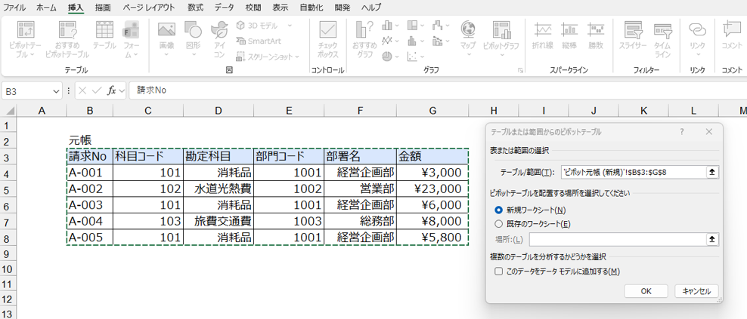This screenshot has height=319, width=747.
Task: Click the 場所 range selector arrow button
Action: (712, 239)
